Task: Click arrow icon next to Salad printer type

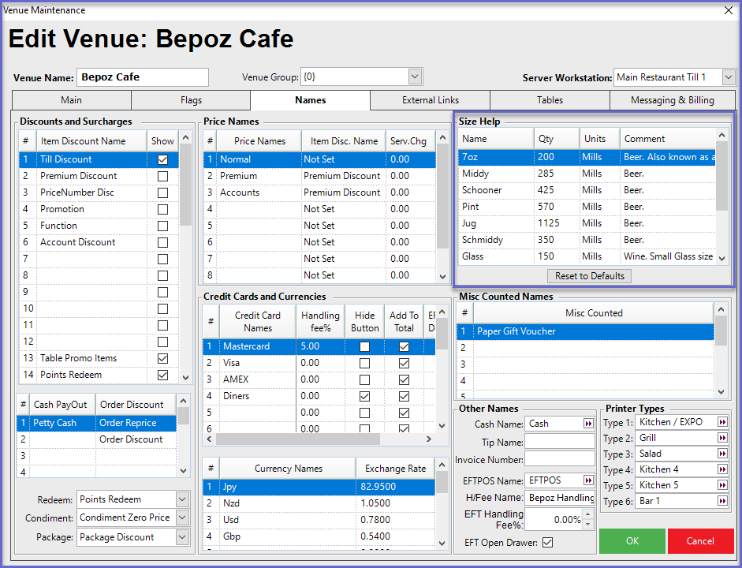Action: pyautogui.click(x=721, y=454)
